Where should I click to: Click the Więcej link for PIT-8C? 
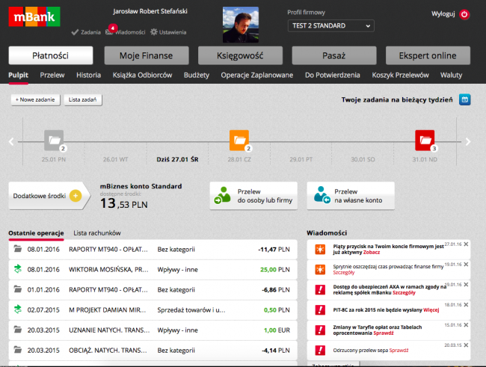(x=431, y=310)
